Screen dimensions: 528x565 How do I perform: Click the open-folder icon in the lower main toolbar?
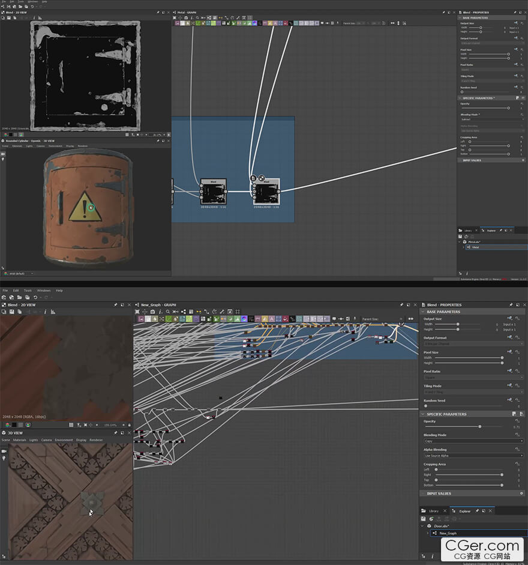click(x=19, y=297)
